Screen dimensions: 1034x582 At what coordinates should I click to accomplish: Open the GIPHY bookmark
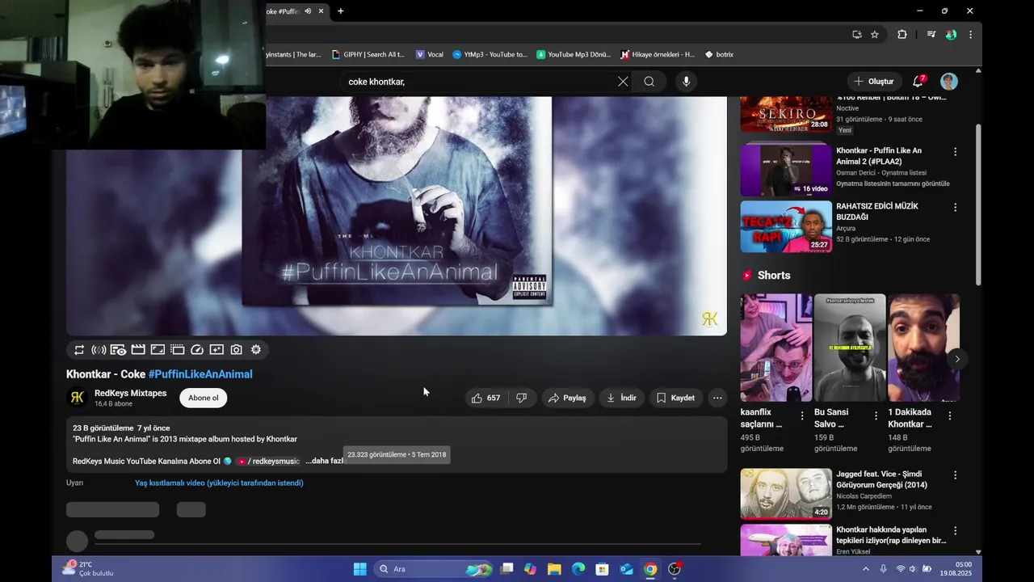point(368,54)
